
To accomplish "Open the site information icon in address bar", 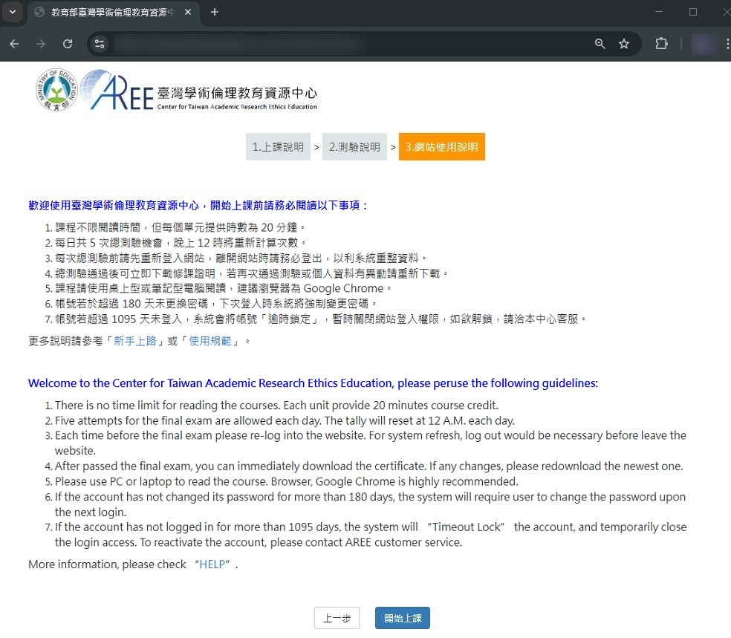I will [x=100, y=44].
